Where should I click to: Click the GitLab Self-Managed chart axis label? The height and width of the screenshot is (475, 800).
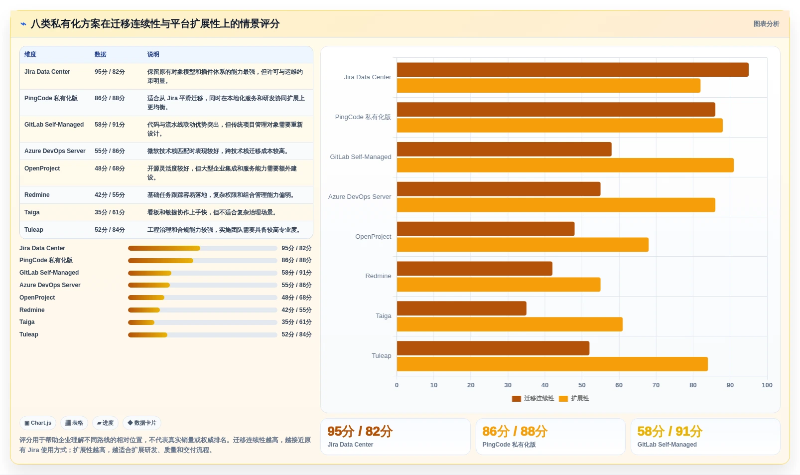pos(361,157)
